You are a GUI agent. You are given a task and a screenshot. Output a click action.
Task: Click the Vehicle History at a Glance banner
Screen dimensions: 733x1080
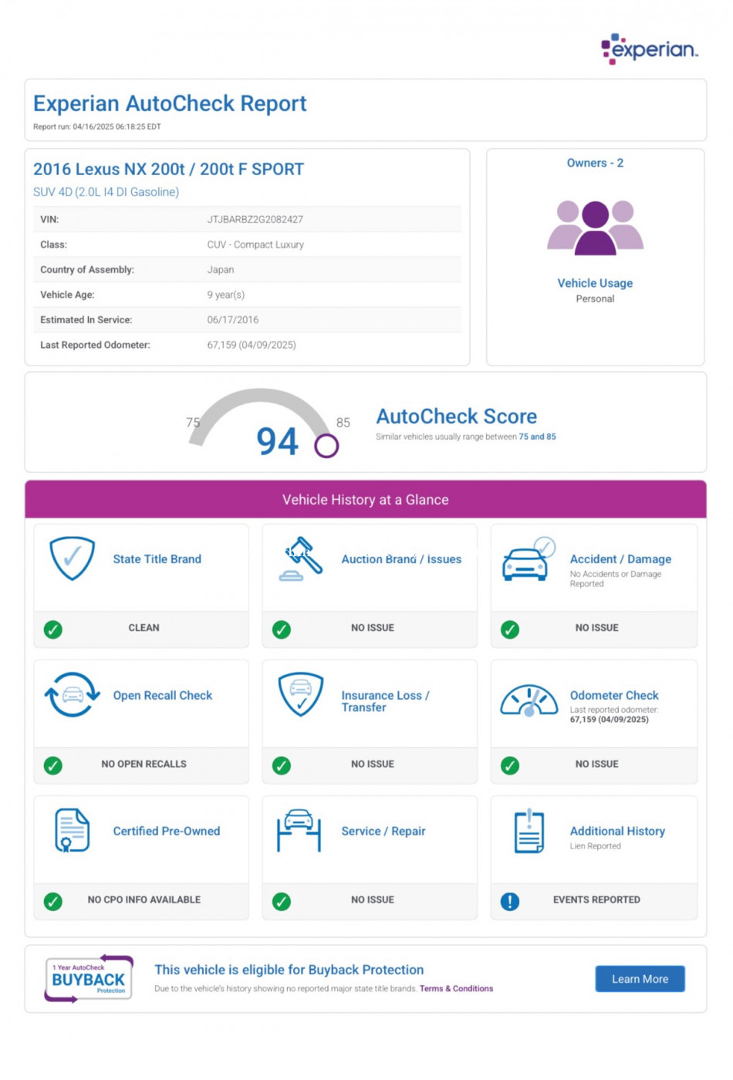[x=366, y=499]
